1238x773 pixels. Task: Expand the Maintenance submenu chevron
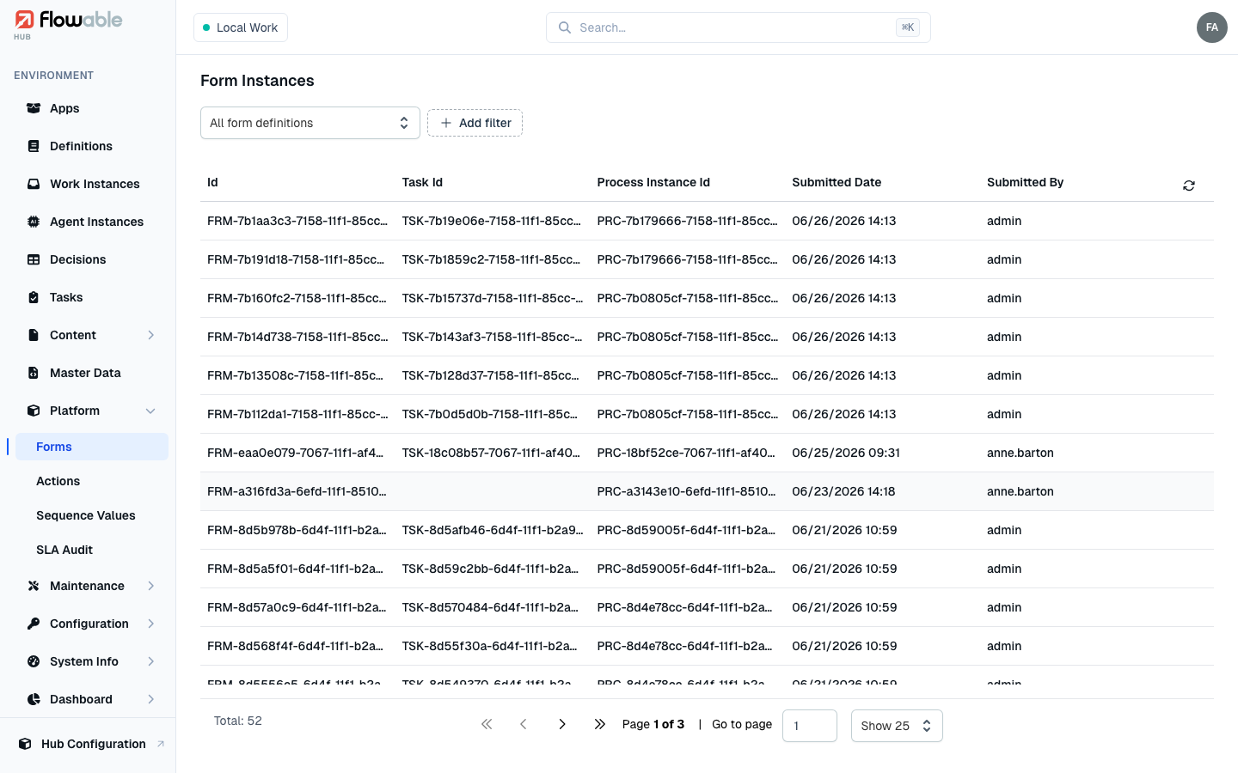(151, 586)
